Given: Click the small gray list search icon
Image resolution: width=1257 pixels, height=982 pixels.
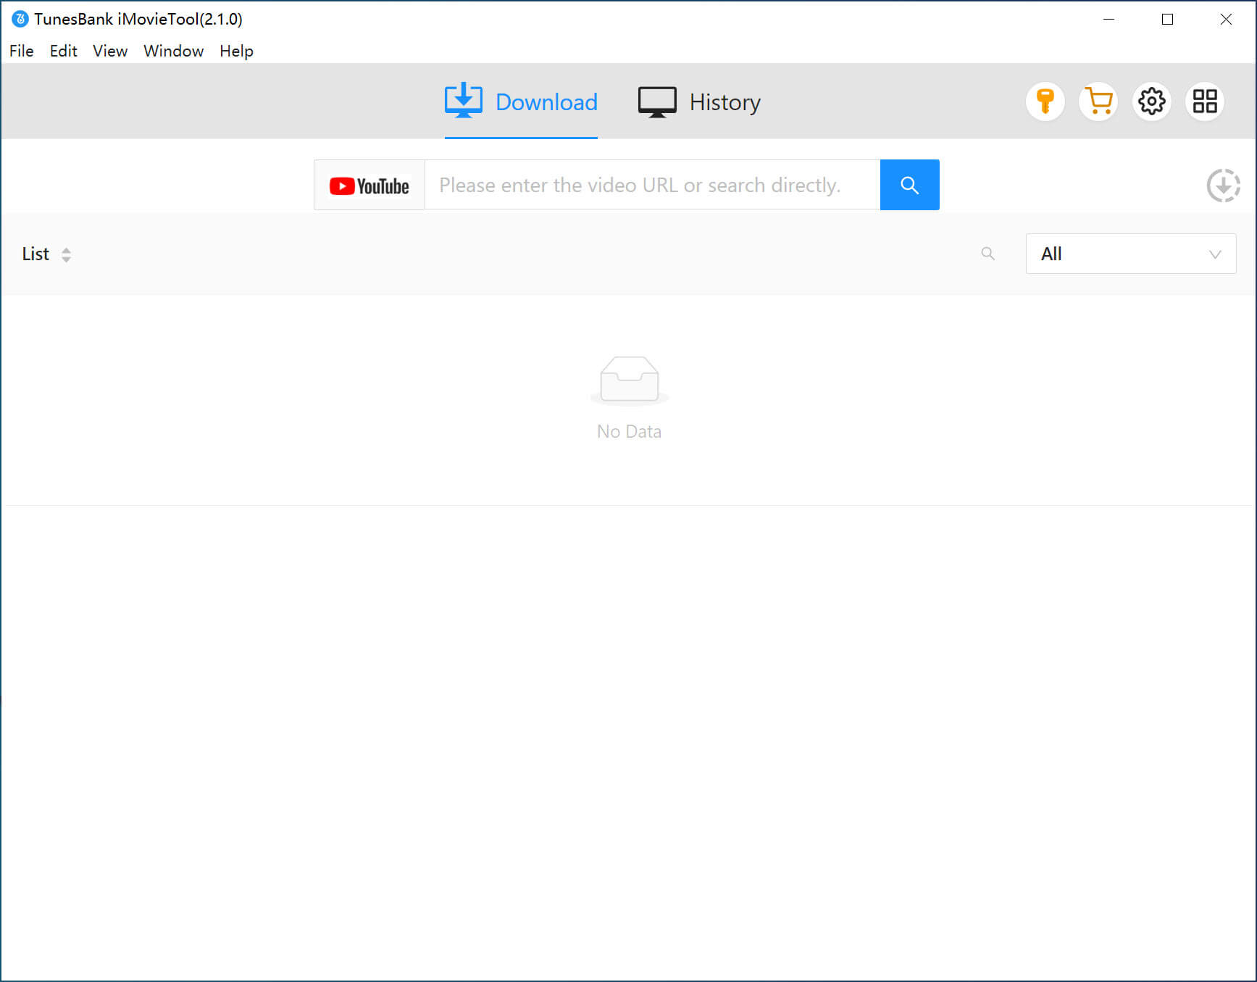Looking at the screenshot, I should pos(987,254).
